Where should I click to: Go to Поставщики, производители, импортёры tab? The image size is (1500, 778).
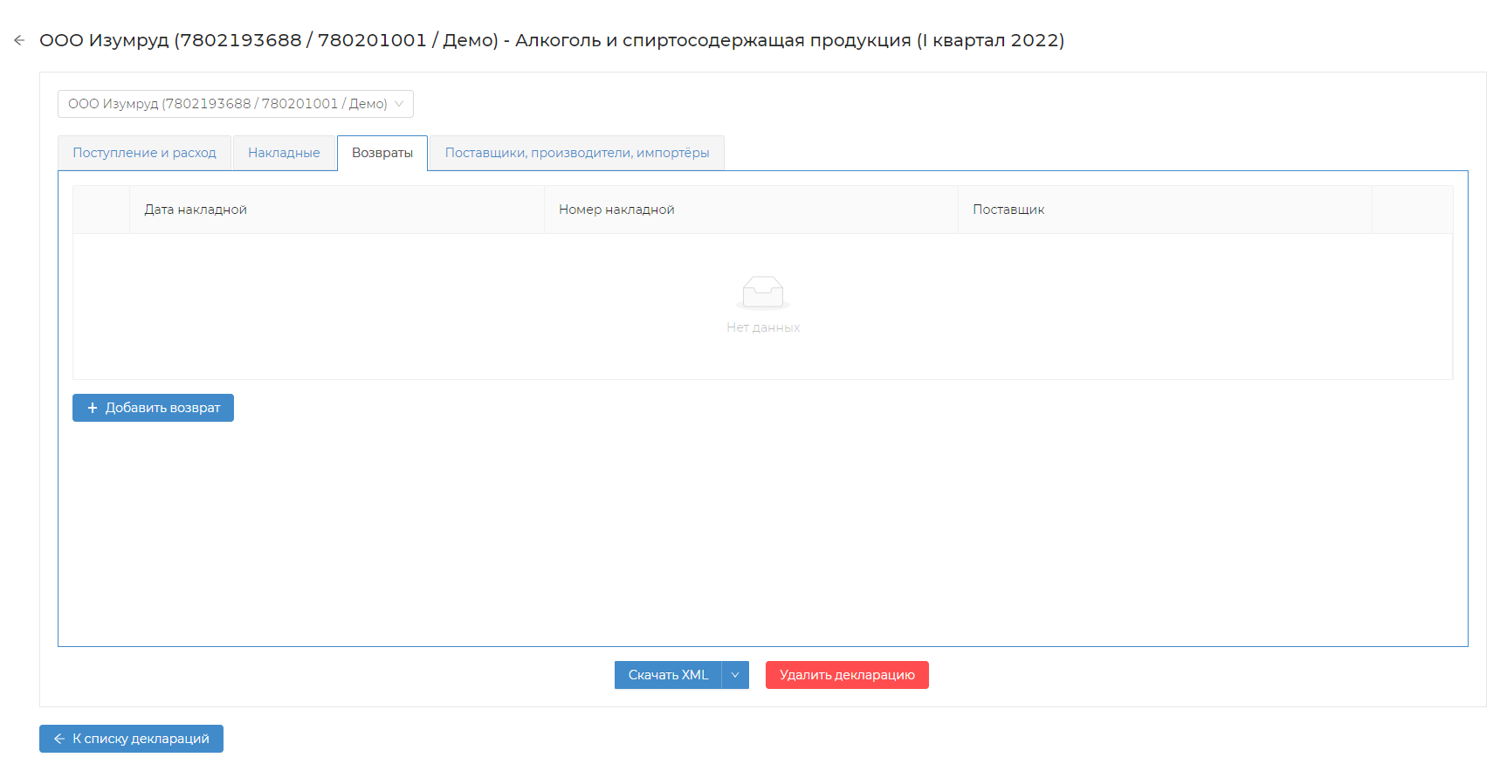tap(576, 153)
